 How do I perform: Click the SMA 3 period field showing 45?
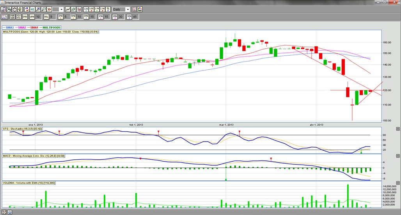pos(135,17)
